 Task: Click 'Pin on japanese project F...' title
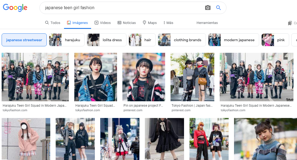pos(143,106)
